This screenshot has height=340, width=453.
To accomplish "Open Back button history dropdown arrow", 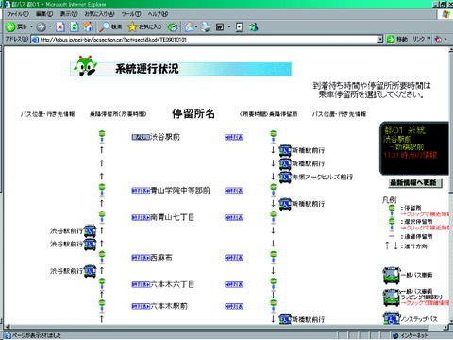I will (31, 27).
